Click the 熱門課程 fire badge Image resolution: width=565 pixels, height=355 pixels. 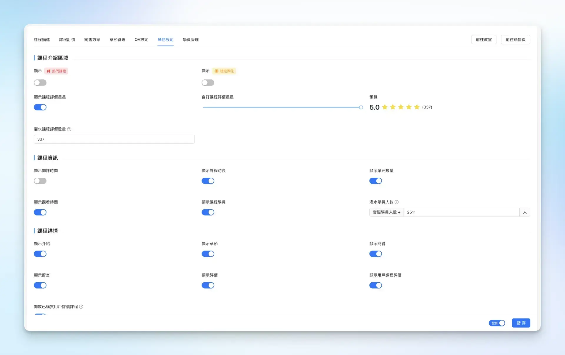(56, 71)
